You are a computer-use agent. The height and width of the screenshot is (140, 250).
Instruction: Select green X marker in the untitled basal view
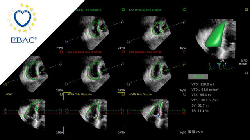pos(43,70)
